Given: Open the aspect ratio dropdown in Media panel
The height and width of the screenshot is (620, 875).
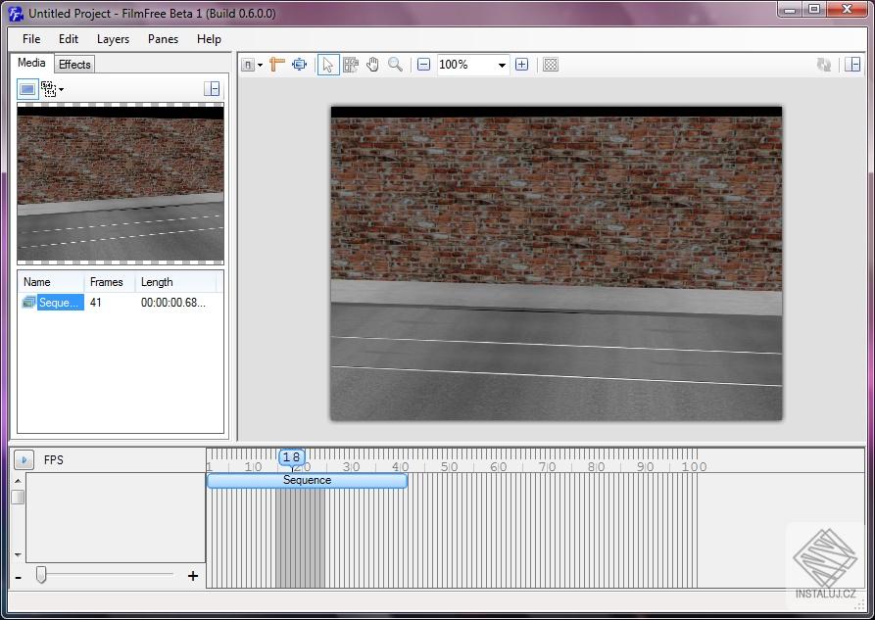Looking at the screenshot, I should 51,89.
